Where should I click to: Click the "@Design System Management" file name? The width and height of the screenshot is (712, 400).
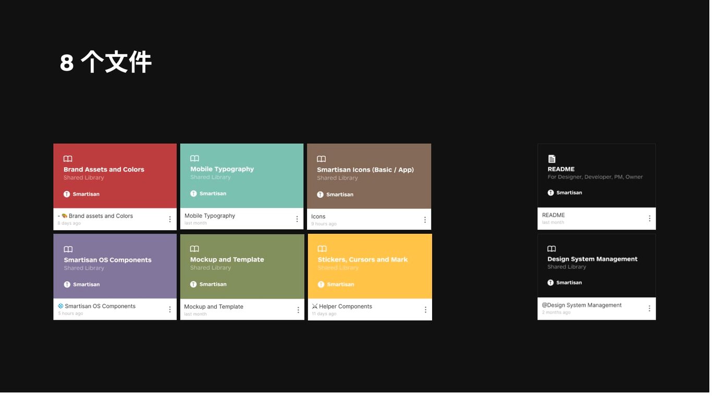582,305
